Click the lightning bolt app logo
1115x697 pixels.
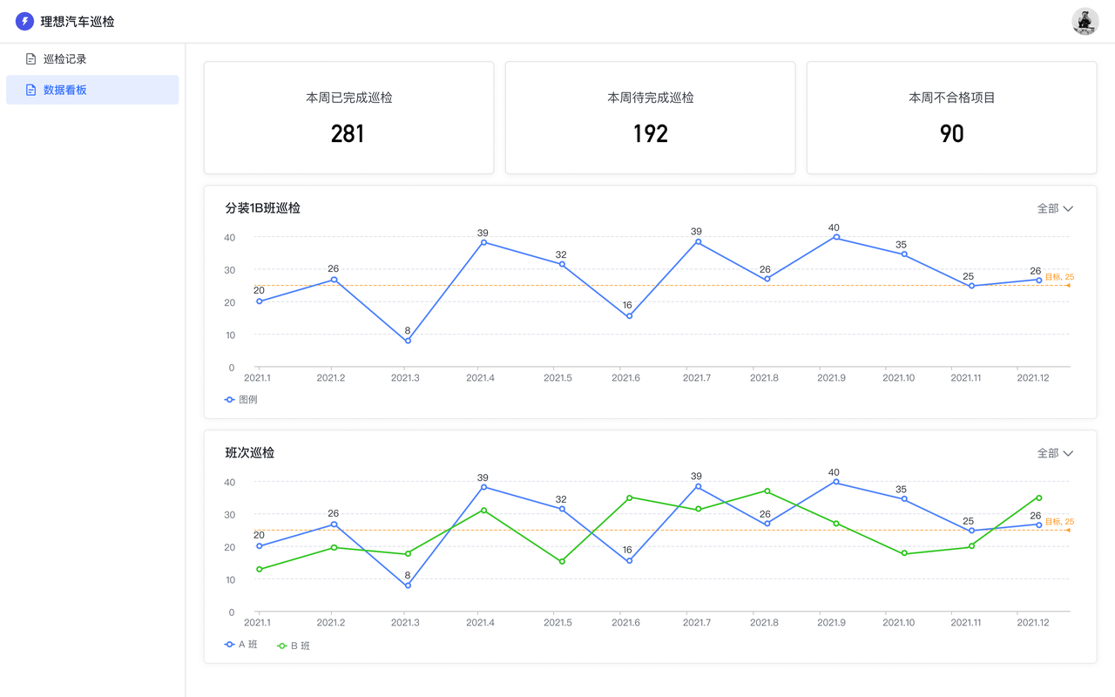[x=24, y=22]
